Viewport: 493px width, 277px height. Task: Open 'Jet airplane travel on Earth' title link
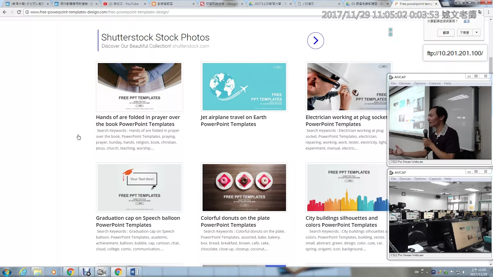233,120
